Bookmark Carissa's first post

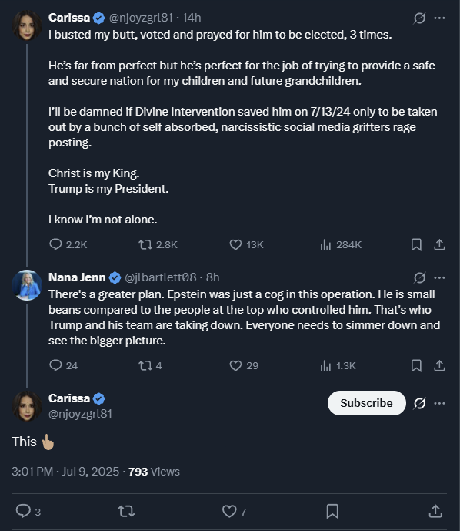point(416,244)
